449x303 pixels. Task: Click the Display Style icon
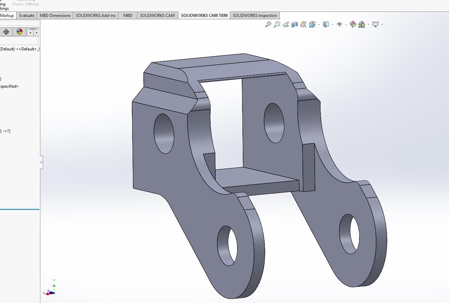coord(326,25)
